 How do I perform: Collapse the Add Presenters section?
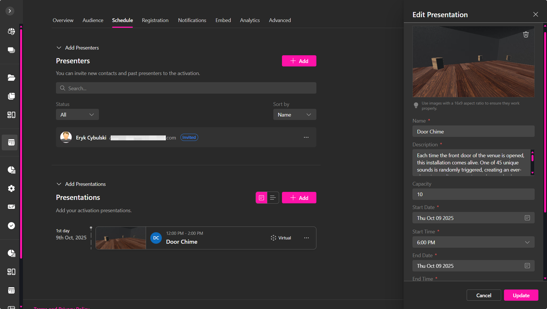point(59,48)
